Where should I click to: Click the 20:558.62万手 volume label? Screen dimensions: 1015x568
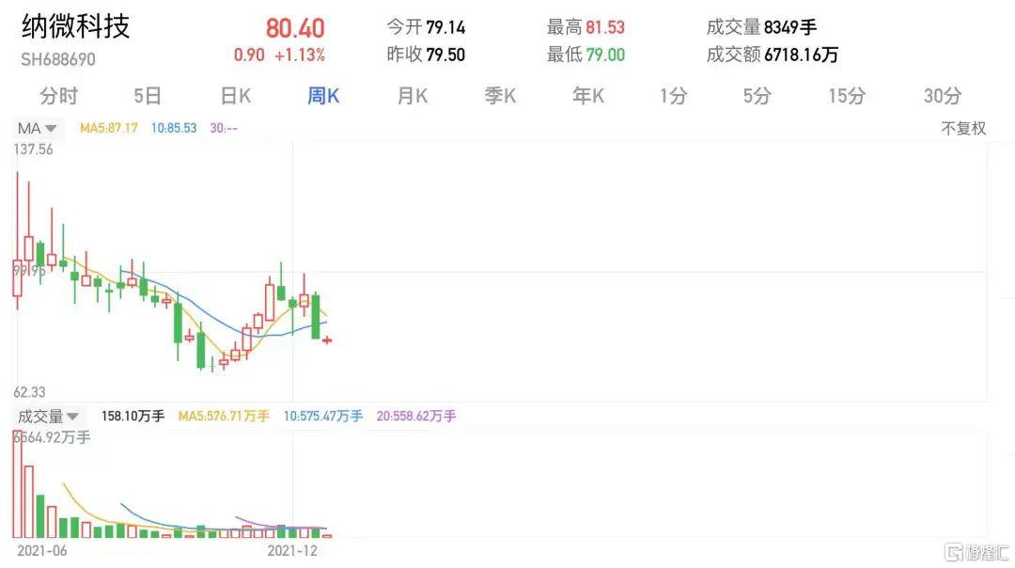(416, 416)
